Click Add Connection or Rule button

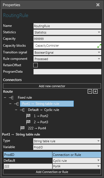[x=52, y=172]
